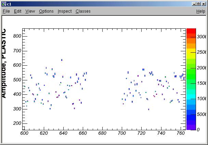Viewport: 208px width, 145px height.
Task: Click the y-axis label 200
Action: click(17, 123)
